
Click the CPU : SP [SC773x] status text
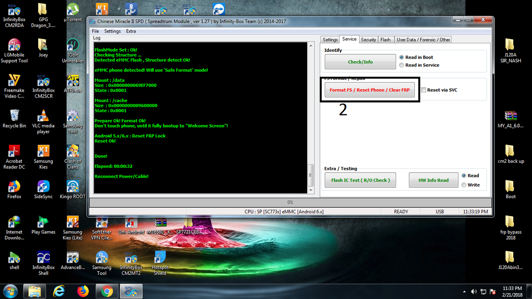pos(284,211)
